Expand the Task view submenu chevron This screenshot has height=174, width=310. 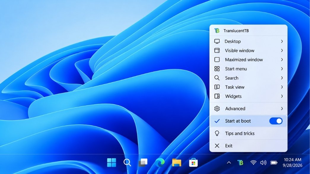[x=282, y=87]
